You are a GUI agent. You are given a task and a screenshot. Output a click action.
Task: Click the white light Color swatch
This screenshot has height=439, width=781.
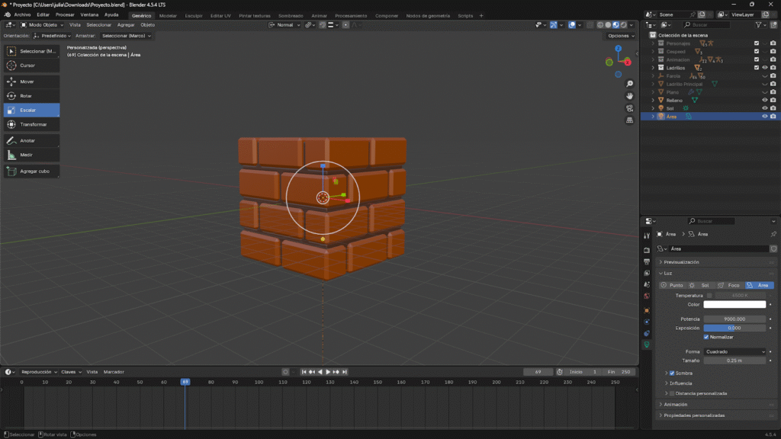(x=734, y=305)
